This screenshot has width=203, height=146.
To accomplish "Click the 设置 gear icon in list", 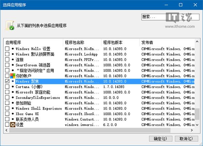I will (x=13, y=125).
